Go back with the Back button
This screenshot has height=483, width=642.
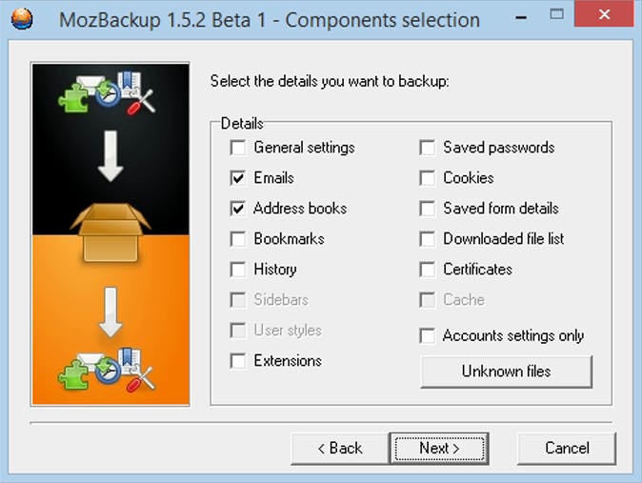click(x=339, y=448)
